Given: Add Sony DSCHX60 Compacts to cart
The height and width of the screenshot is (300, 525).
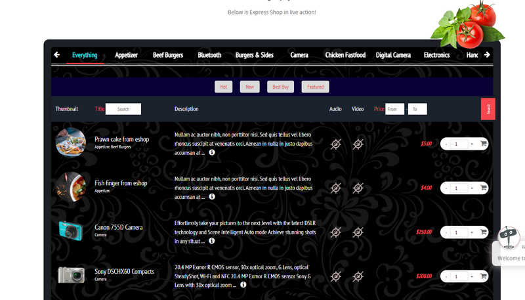Looking at the screenshot, I should pos(483,276).
